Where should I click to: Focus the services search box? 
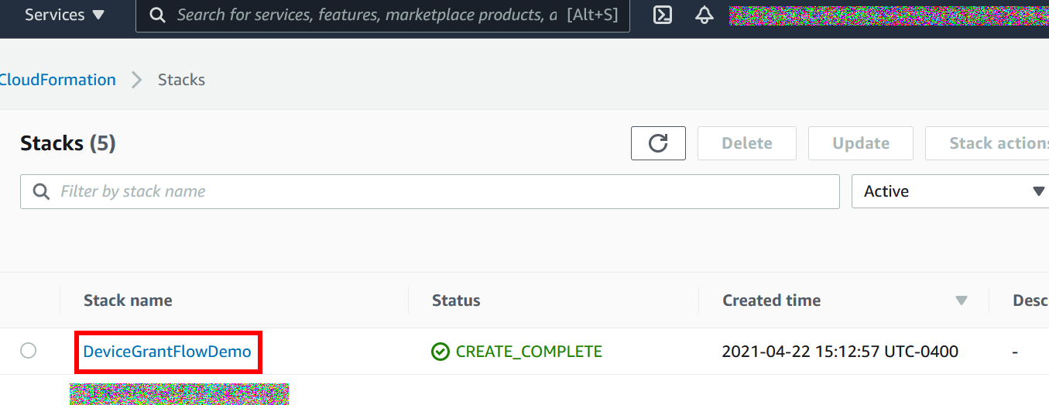(382, 15)
